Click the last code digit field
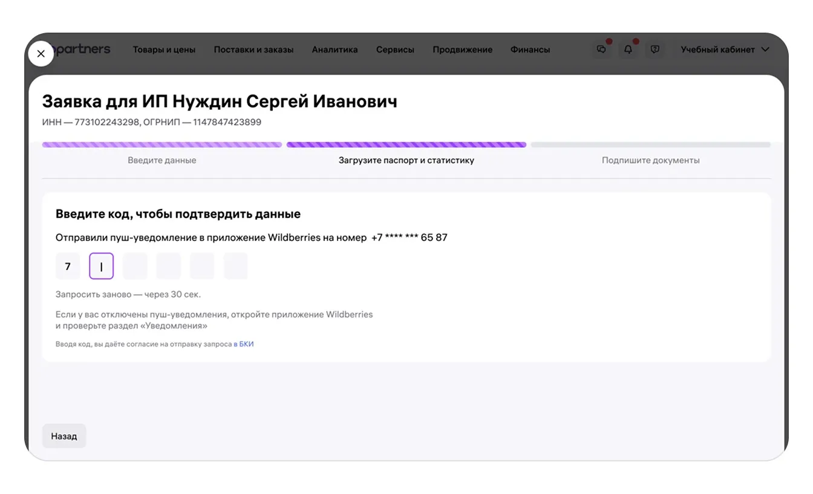 pos(235,266)
